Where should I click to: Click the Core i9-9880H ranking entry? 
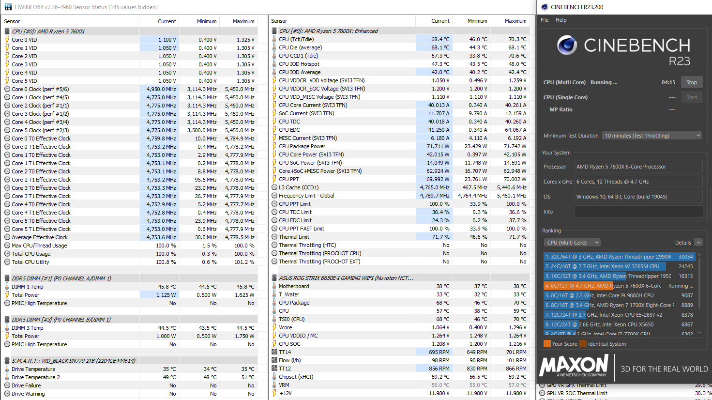coord(619,295)
